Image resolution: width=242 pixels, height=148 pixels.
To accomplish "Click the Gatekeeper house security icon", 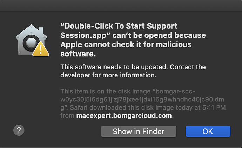I will (31, 40).
